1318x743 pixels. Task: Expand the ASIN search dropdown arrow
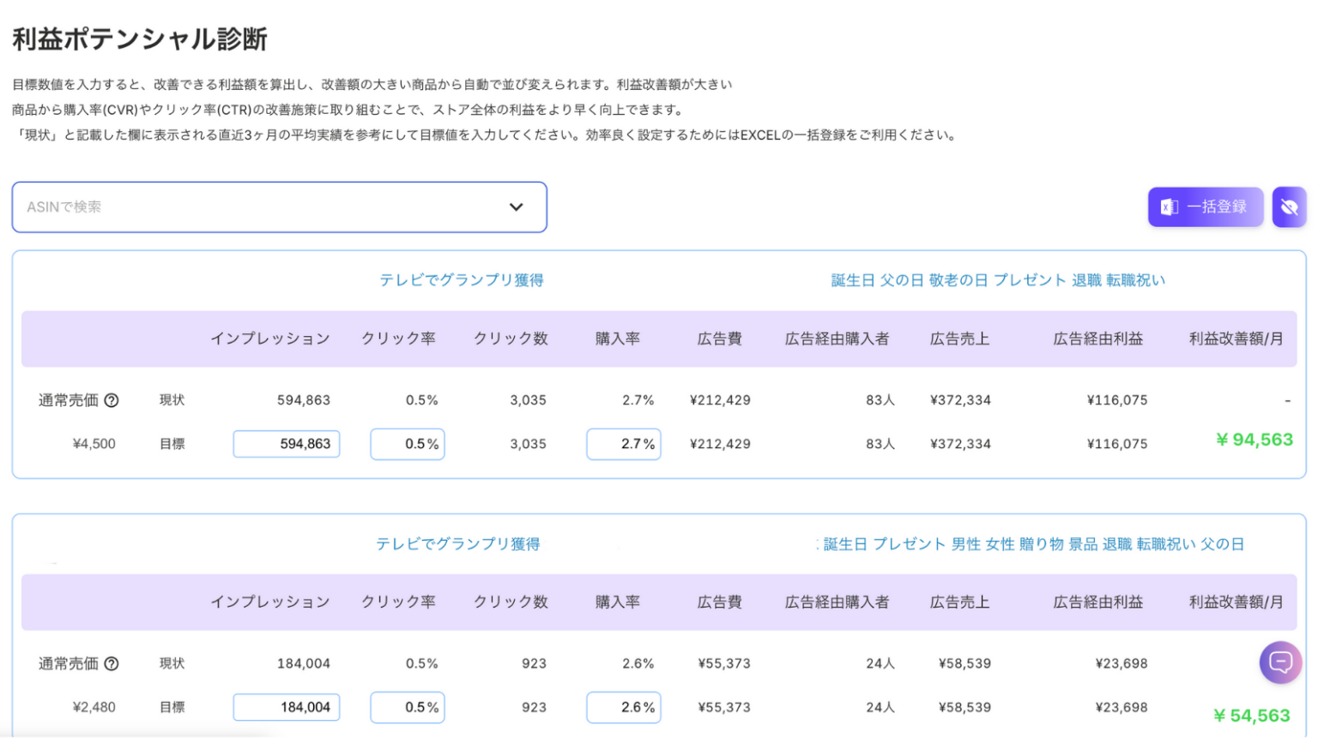tap(516, 207)
